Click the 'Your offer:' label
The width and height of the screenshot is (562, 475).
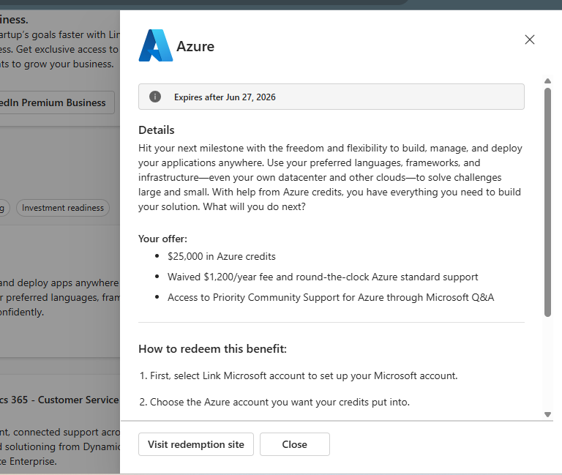pyautogui.click(x=162, y=239)
